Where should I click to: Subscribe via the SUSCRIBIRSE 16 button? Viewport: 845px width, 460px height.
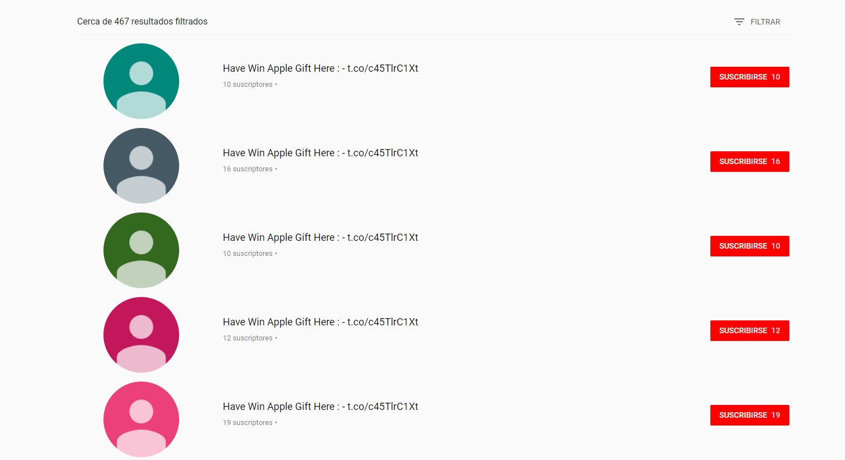pos(749,161)
